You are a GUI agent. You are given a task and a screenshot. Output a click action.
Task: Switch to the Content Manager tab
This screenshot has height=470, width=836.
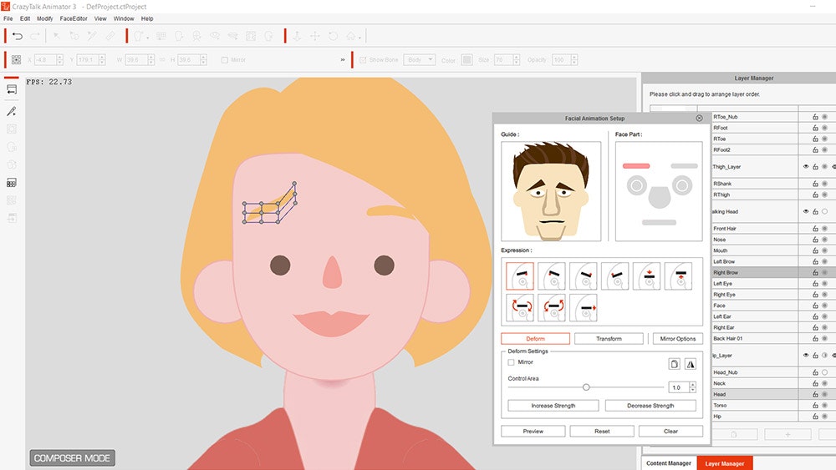point(668,463)
